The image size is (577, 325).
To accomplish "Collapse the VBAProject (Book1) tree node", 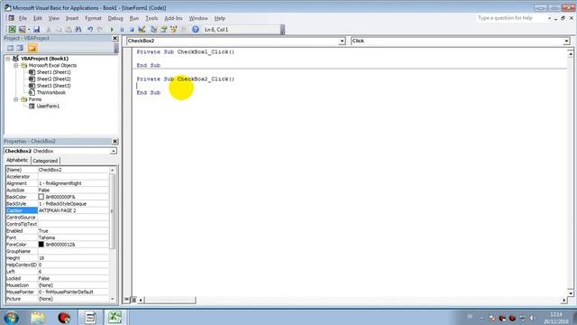I will (x=8, y=59).
